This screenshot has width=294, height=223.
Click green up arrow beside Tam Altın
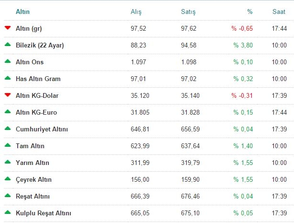coord(8,145)
